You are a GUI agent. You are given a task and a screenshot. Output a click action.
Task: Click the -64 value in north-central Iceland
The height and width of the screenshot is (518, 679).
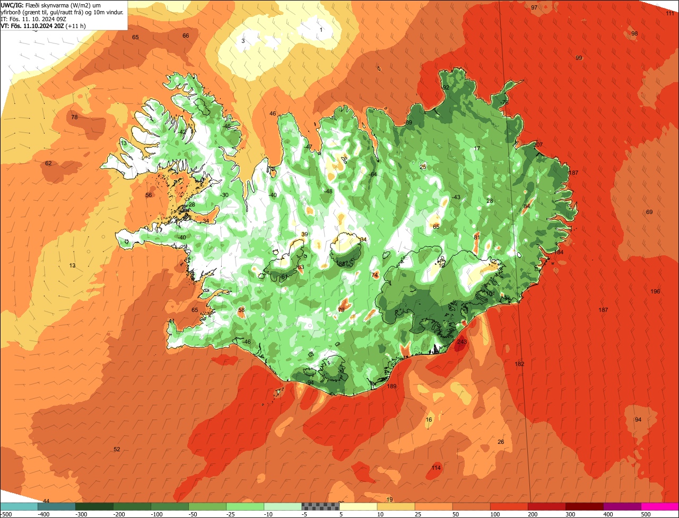(372, 174)
